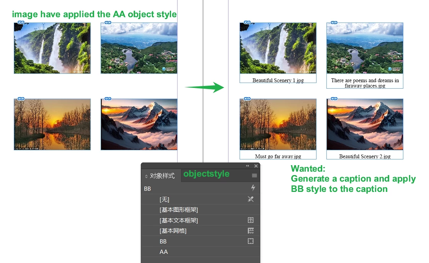This screenshot has height=263, width=429.
Task: Select the captioned waterfall image on right page
Action: (278, 48)
